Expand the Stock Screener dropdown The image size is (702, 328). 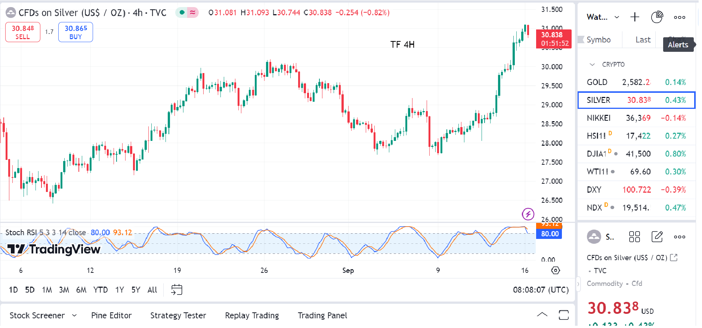pyautogui.click(x=74, y=315)
